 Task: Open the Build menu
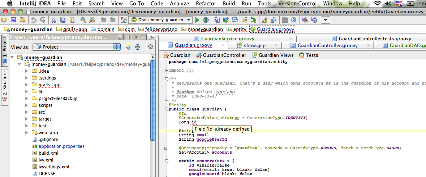pos(229,4)
